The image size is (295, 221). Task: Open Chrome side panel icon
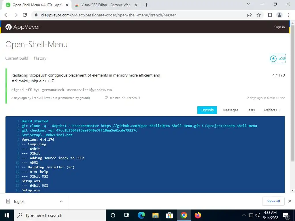click(270, 15)
